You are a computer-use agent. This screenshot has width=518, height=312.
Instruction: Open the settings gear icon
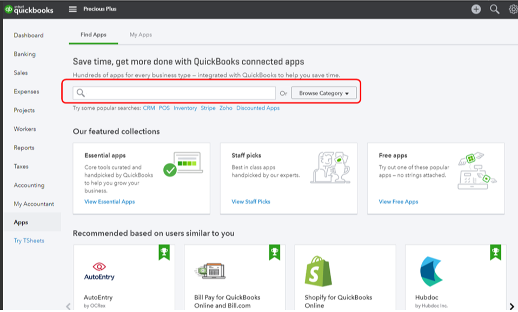click(x=513, y=9)
